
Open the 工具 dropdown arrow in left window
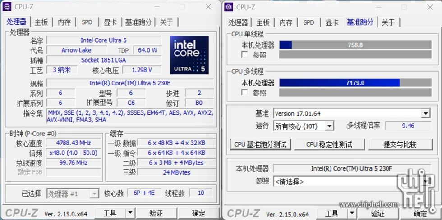pos(130,213)
